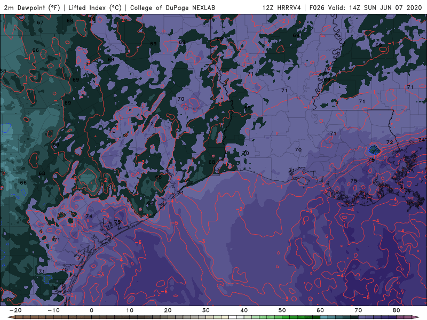
Task: Click the '-20' color scale label
Action: click(x=15, y=310)
